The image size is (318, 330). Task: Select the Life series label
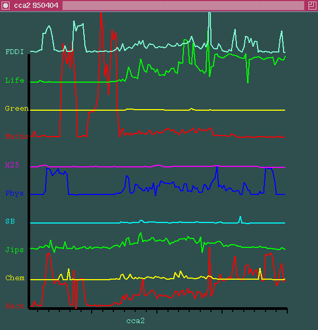click(x=14, y=81)
